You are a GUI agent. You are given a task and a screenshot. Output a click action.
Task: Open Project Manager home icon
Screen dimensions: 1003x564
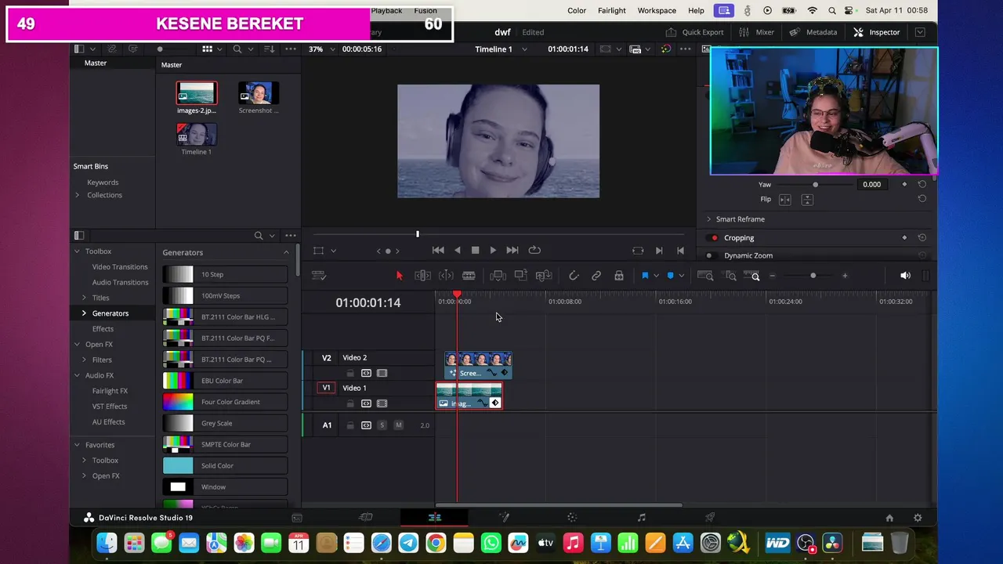tap(889, 518)
